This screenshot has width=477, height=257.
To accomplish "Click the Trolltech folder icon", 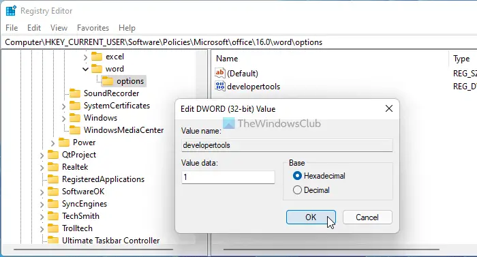I will coord(53,228).
